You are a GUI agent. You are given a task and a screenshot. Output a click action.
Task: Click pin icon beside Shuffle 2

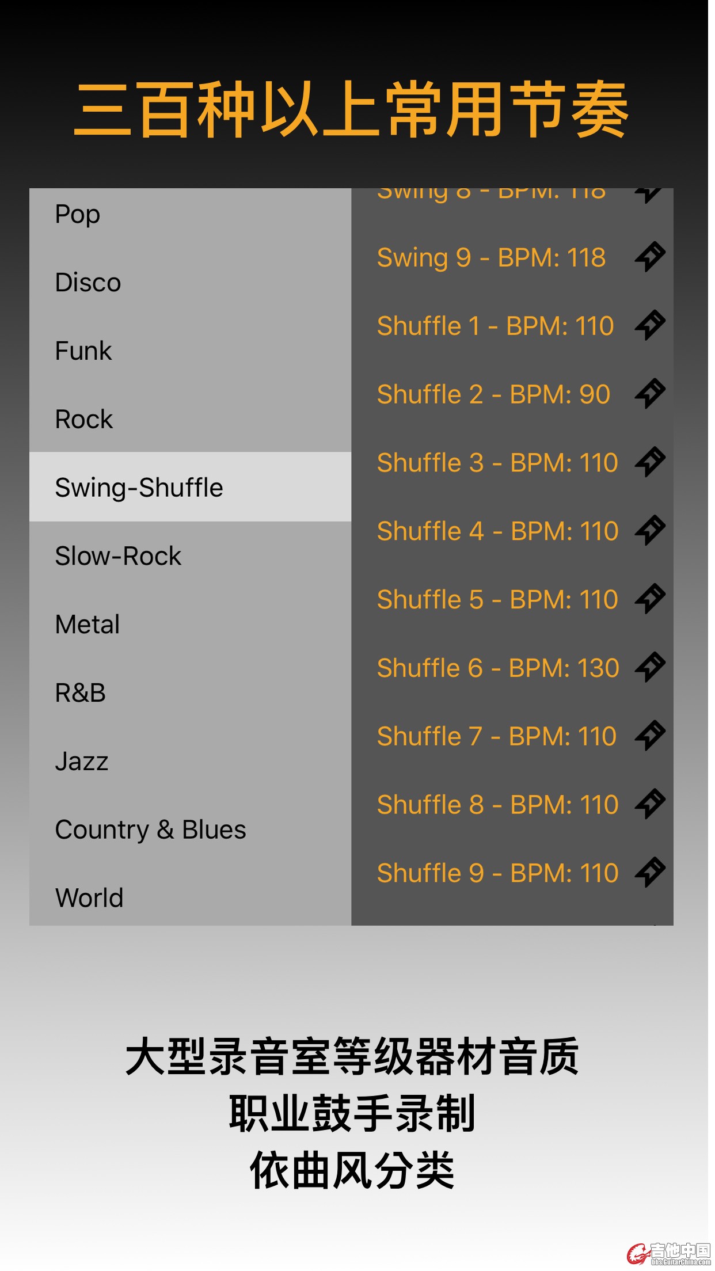tap(649, 394)
